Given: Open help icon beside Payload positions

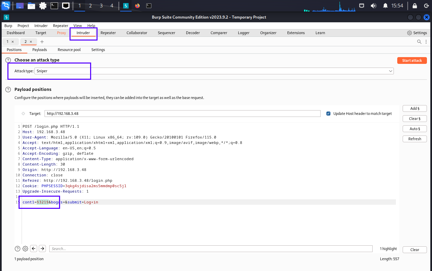Looking at the screenshot, I should (x=8, y=90).
